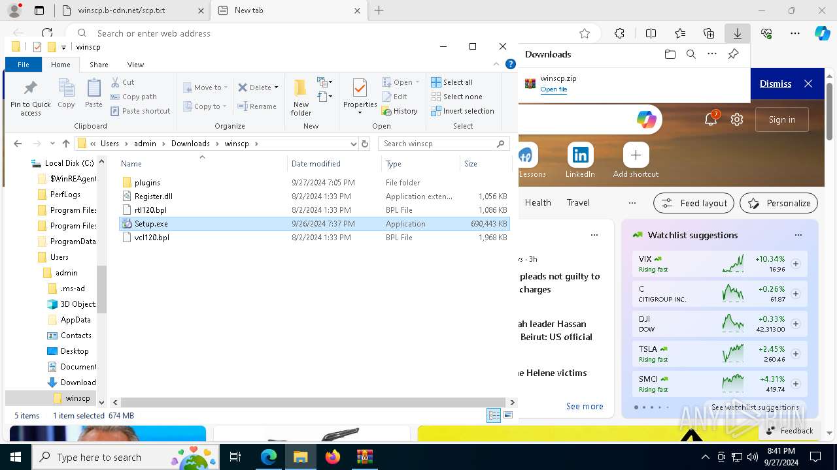Open Copy to dropdown
The width and height of the screenshot is (837, 470).
(205, 106)
